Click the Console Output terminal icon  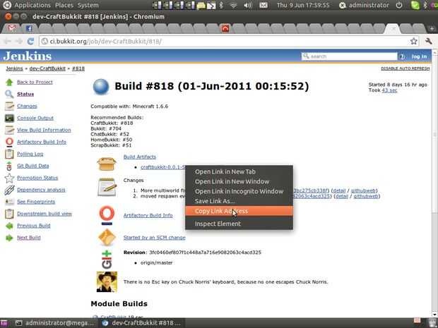[x=9, y=118]
